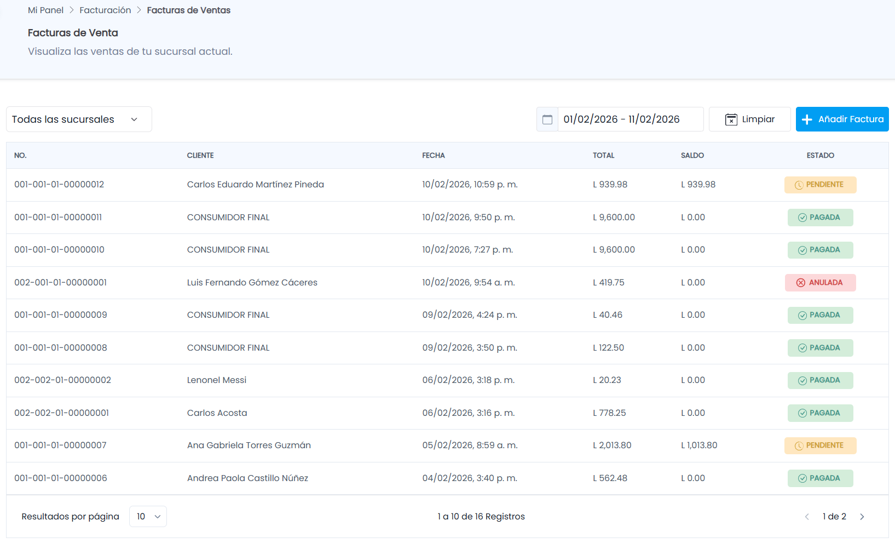
Task: Click the calendar icon beside date range
Action: 547,119
